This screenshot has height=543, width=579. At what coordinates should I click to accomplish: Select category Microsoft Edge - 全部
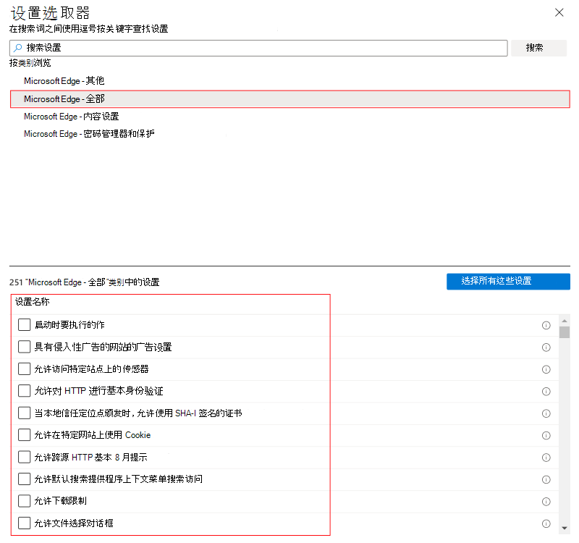pos(290,99)
